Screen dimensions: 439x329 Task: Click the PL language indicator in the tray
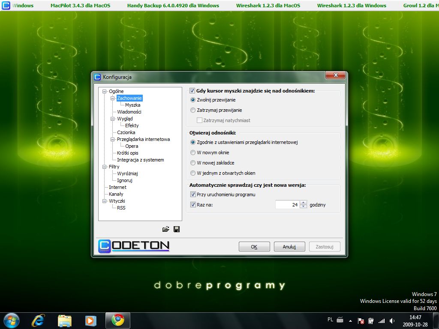coord(331,320)
